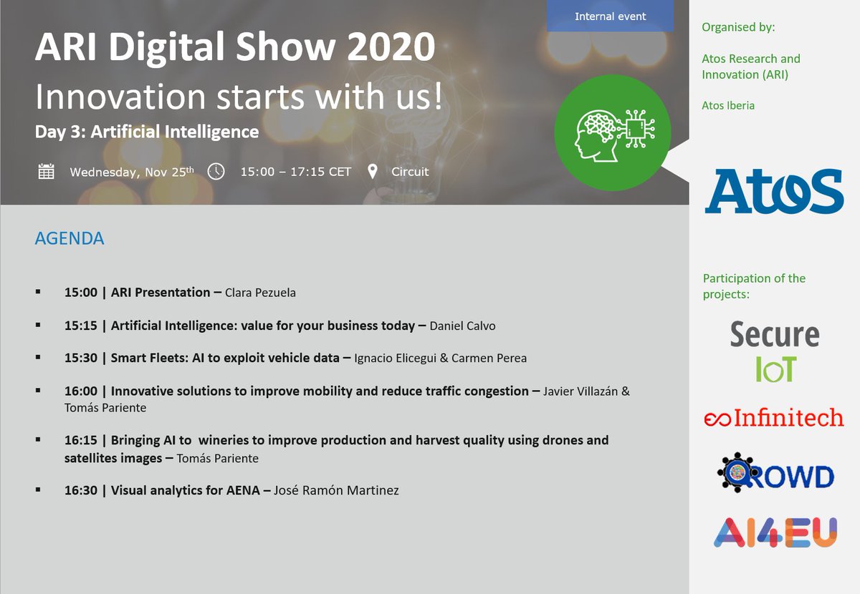The image size is (860, 594).
Task: Click the Circuit location text
Action: click(411, 172)
